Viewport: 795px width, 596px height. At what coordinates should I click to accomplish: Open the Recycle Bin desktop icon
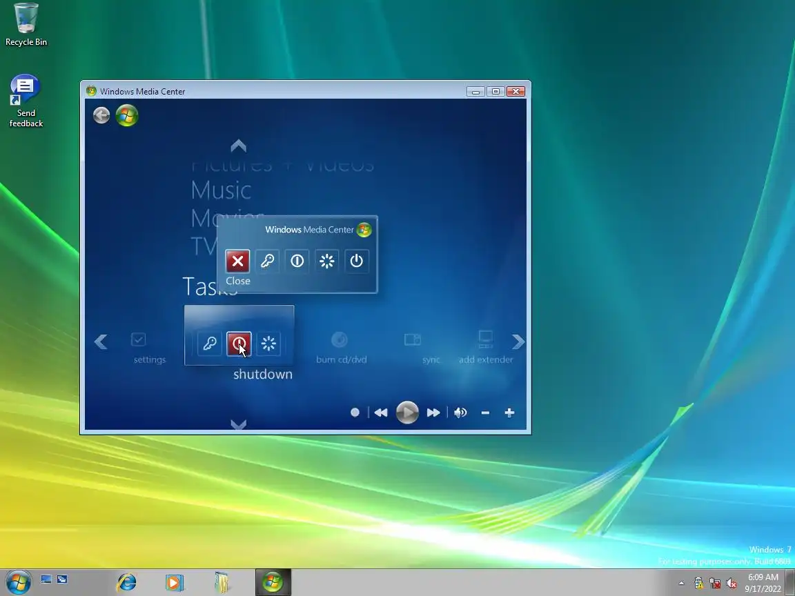[26, 24]
